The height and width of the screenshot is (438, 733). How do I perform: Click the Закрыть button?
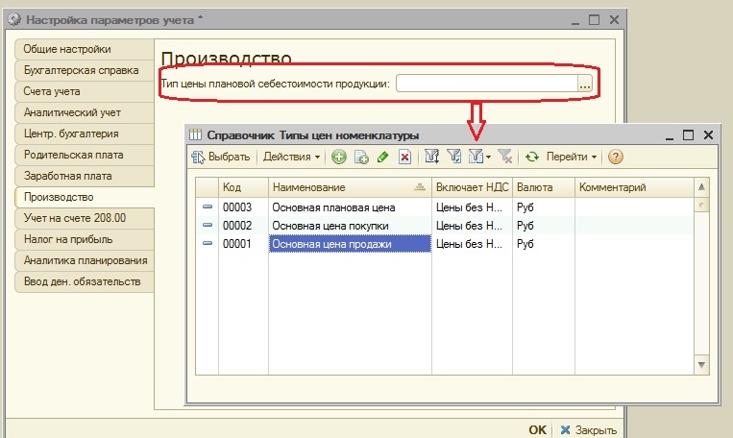pyautogui.click(x=589, y=430)
